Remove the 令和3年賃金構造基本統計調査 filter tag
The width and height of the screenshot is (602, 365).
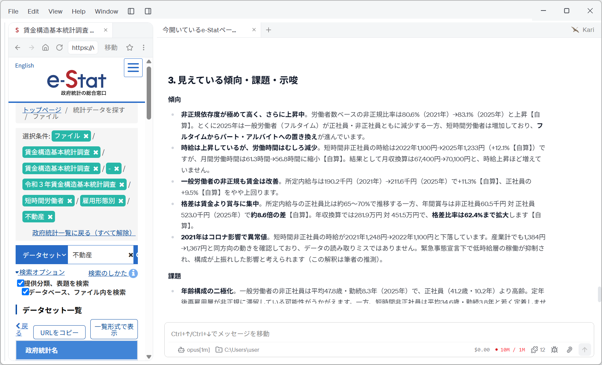122,185
